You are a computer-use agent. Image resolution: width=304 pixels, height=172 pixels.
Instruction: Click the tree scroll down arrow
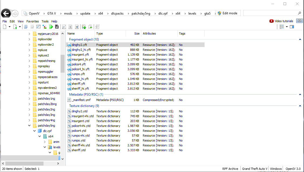tap(62, 159)
